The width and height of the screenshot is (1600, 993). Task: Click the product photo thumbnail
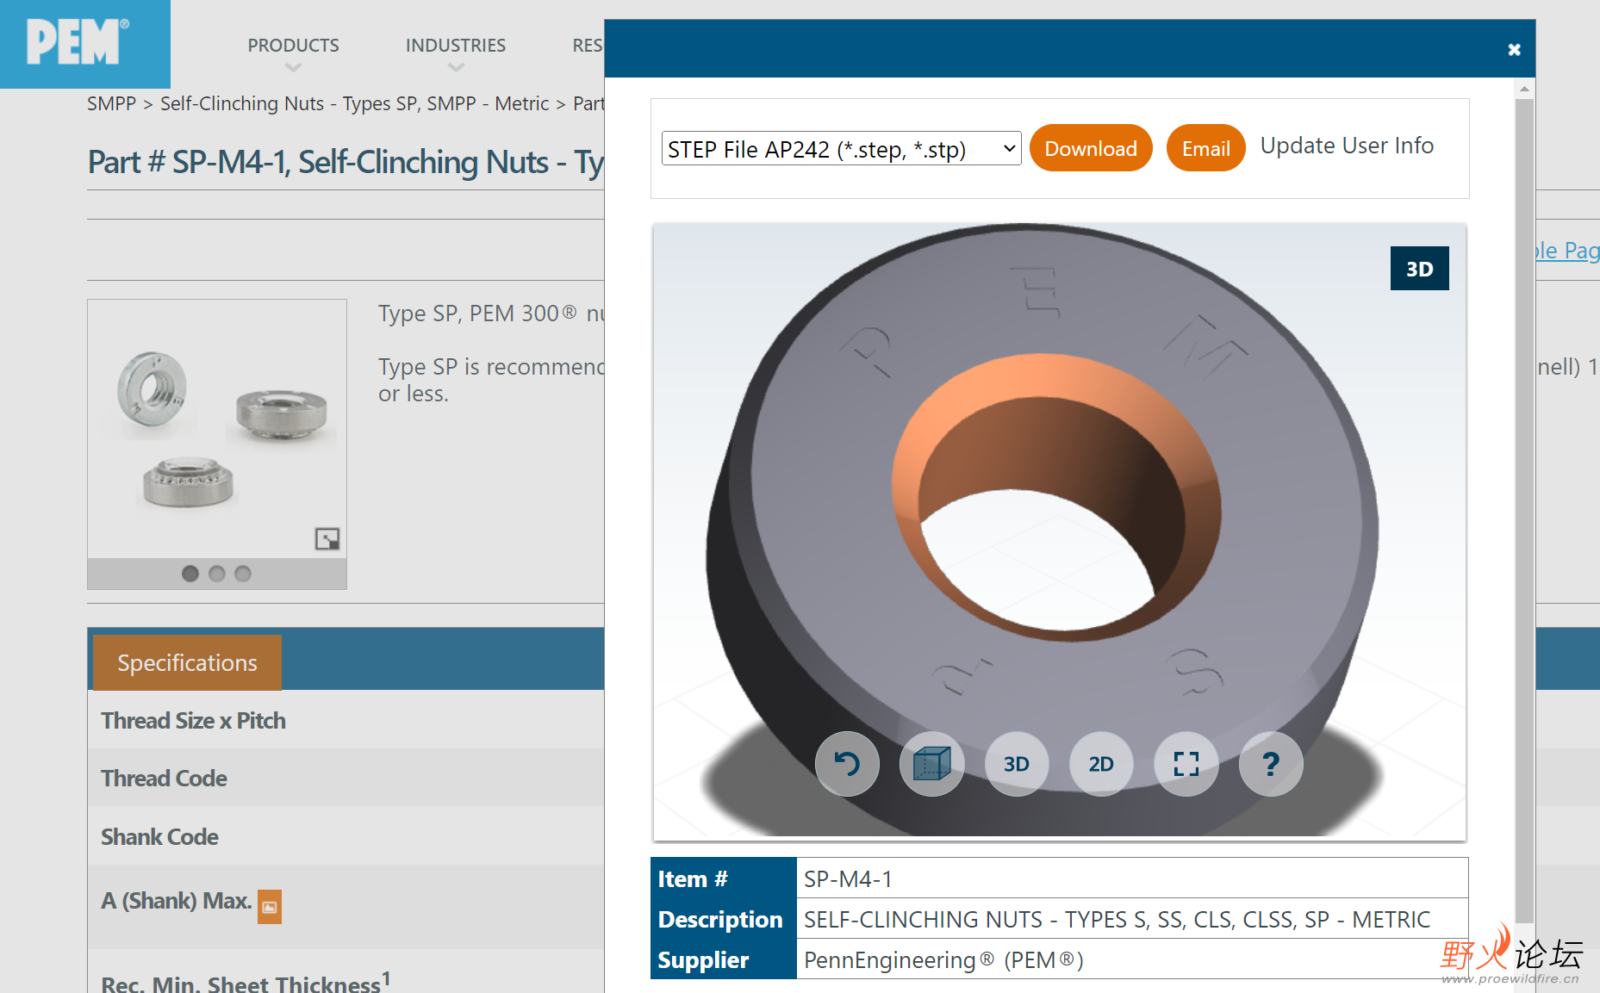pyautogui.click(x=217, y=428)
